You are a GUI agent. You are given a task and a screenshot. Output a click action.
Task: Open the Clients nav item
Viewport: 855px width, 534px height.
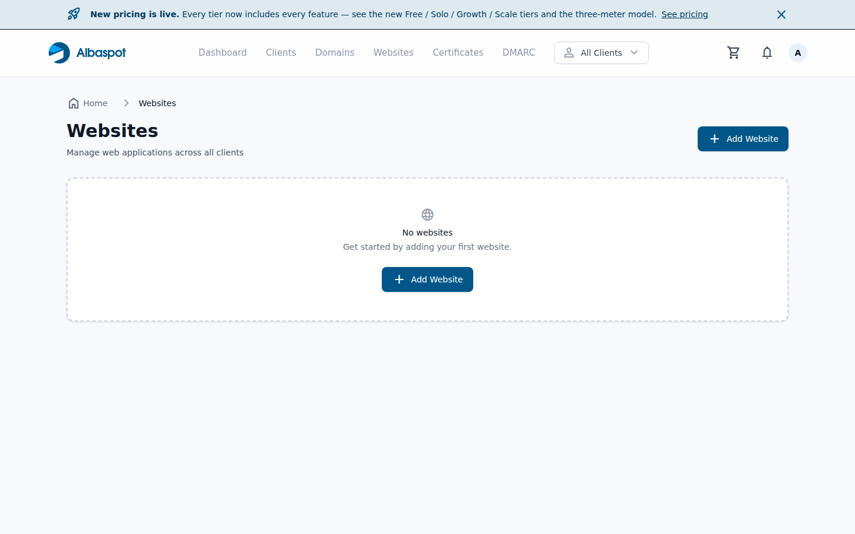coord(281,53)
